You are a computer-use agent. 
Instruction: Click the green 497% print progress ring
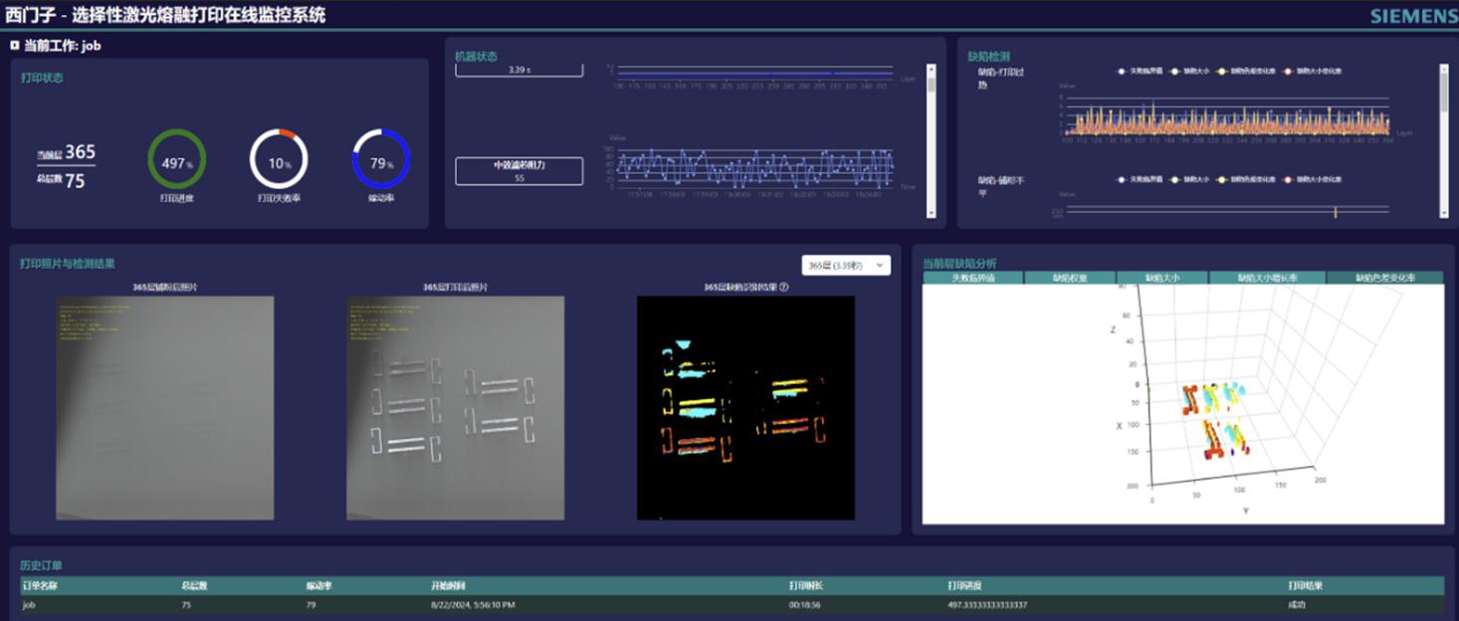[x=177, y=160]
